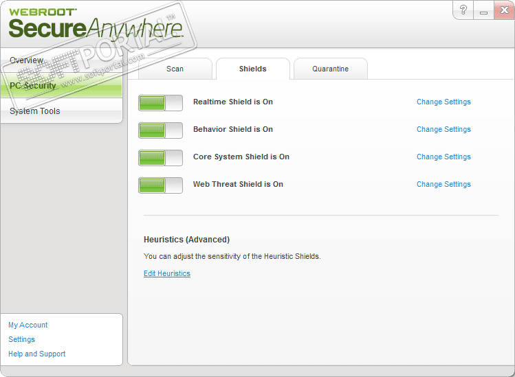Image resolution: width=515 pixels, height=377 pixels.
Task: Open Help and Support
Action: (x=37, y=354)
